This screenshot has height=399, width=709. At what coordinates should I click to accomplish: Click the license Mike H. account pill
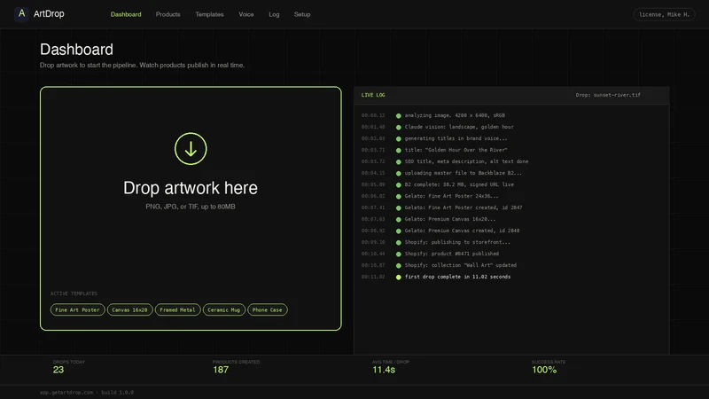[x=664, y=14]
